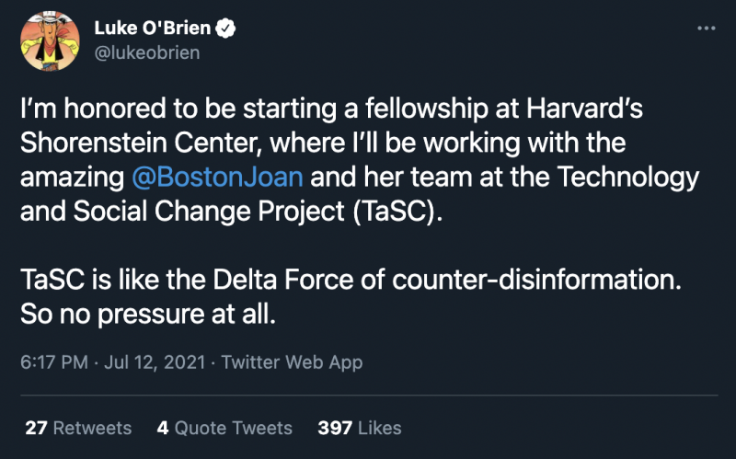Viewport: 736px width, 459px height.
Task: Open the Twitter Web App source link
Action: [292, 361]
